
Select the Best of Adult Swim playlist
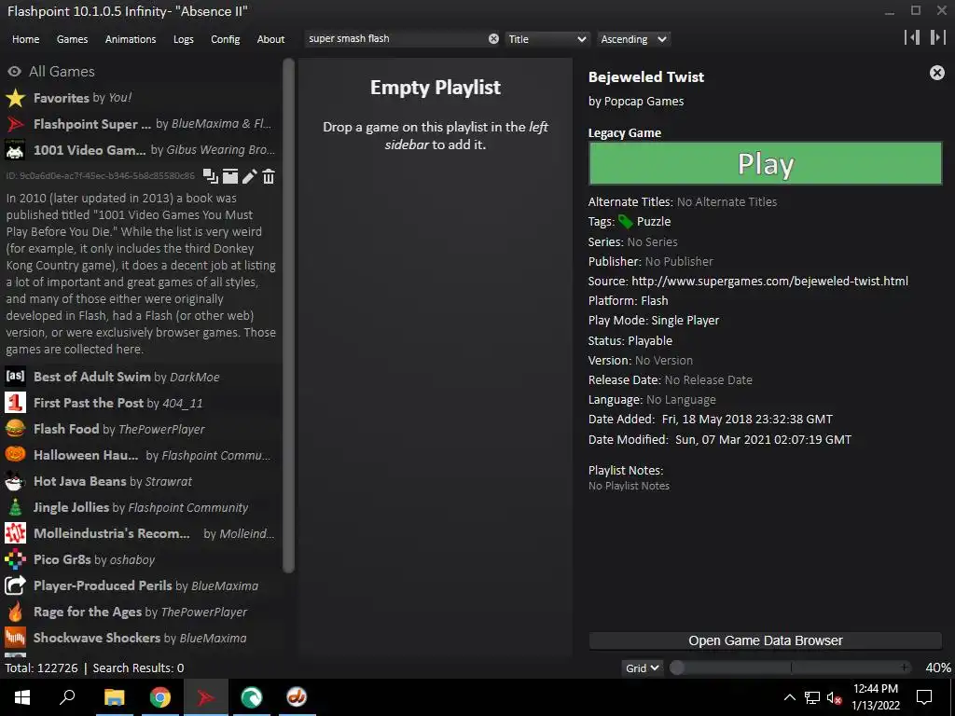[142, 377]
